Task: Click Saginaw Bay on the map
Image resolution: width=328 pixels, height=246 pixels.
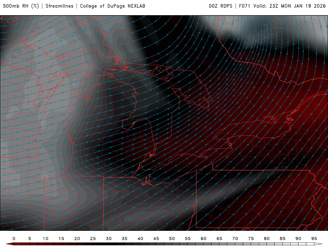Action: click(x=128, y=124)
